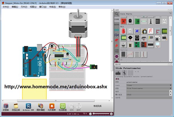The image size is (174, 117).
Task: Open the 元件(P) menu
Action: tap(24, 7)
